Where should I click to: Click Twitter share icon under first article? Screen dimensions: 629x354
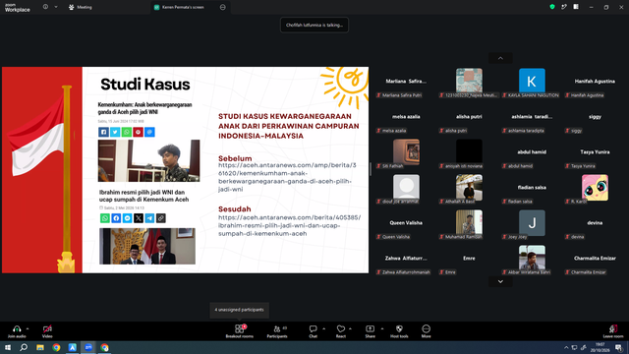[x=115, y=132]
